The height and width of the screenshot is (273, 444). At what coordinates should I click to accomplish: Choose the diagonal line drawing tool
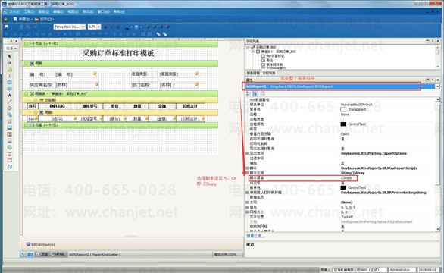9,102
